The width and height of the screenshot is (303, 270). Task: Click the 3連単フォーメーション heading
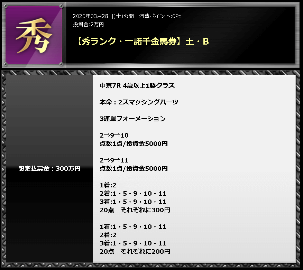[132, 119]
